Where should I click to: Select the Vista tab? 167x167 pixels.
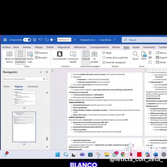pyautogui.click(x=126, y=47)
